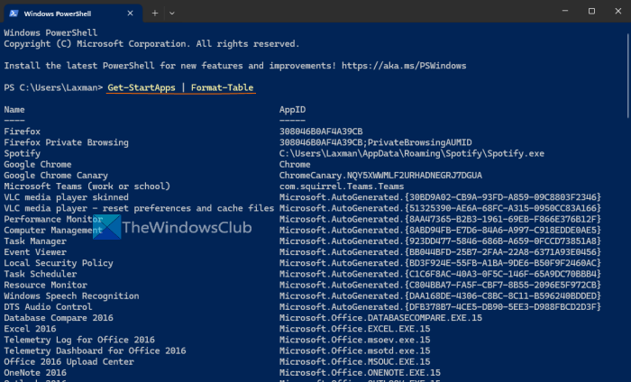Click the Name column header
Screen dimensions: 631x382
(14, 109)
